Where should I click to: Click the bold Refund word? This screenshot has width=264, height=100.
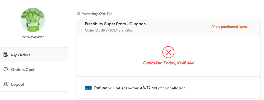[101, 88]
